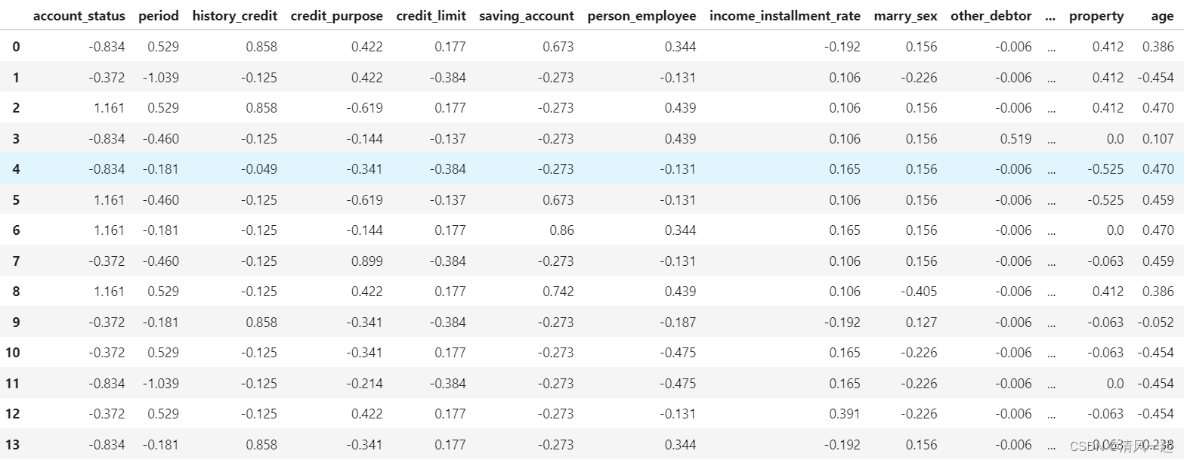
Task: Click the other_debtor column header
Action: coord(991,16)
